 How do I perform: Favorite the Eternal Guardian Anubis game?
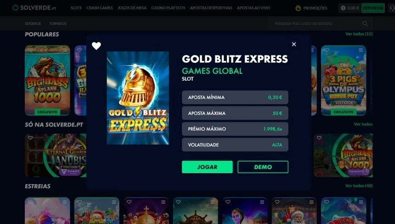(30, 138)
